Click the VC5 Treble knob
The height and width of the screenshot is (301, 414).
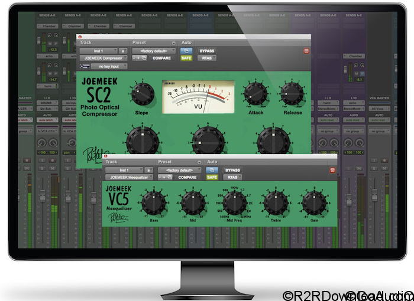276,203
